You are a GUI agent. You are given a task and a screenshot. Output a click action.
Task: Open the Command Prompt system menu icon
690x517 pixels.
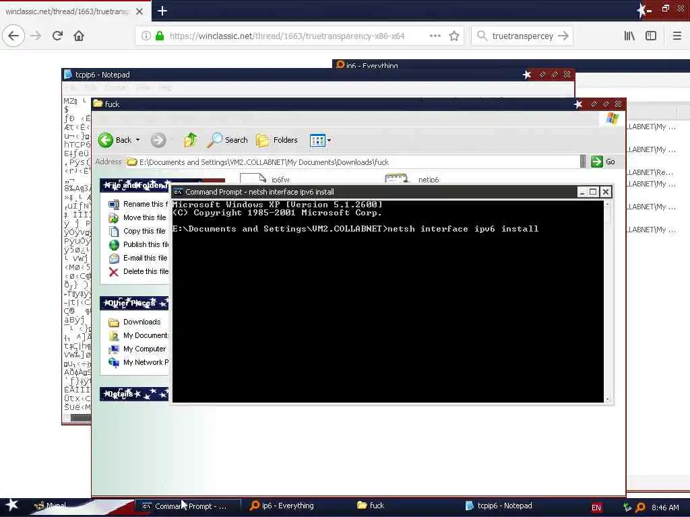coord(178,192)
